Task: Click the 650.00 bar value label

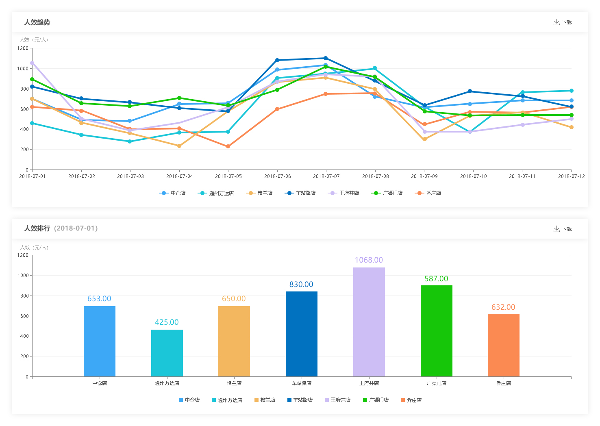Action: click(234, 299)
